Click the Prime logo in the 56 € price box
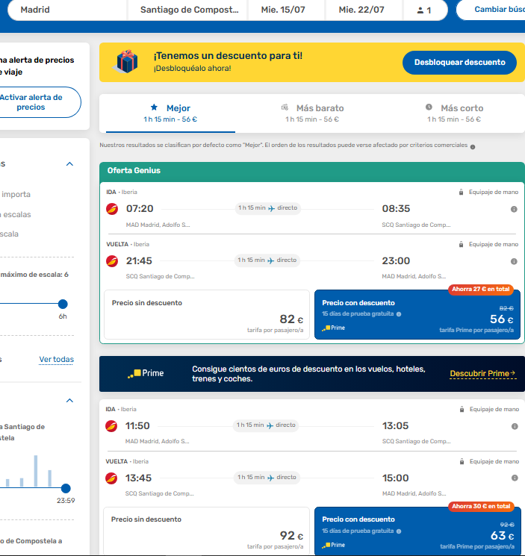Image resolution: width=525 pixels, height=556 pixels. (x=333, y=328)
